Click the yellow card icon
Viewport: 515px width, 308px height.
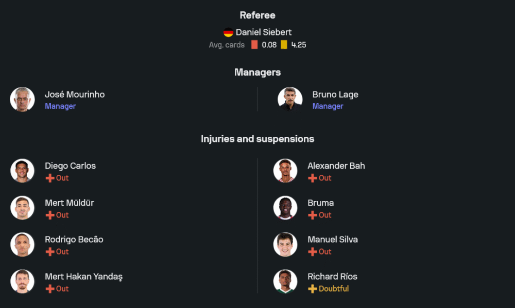tap(284, 45)
